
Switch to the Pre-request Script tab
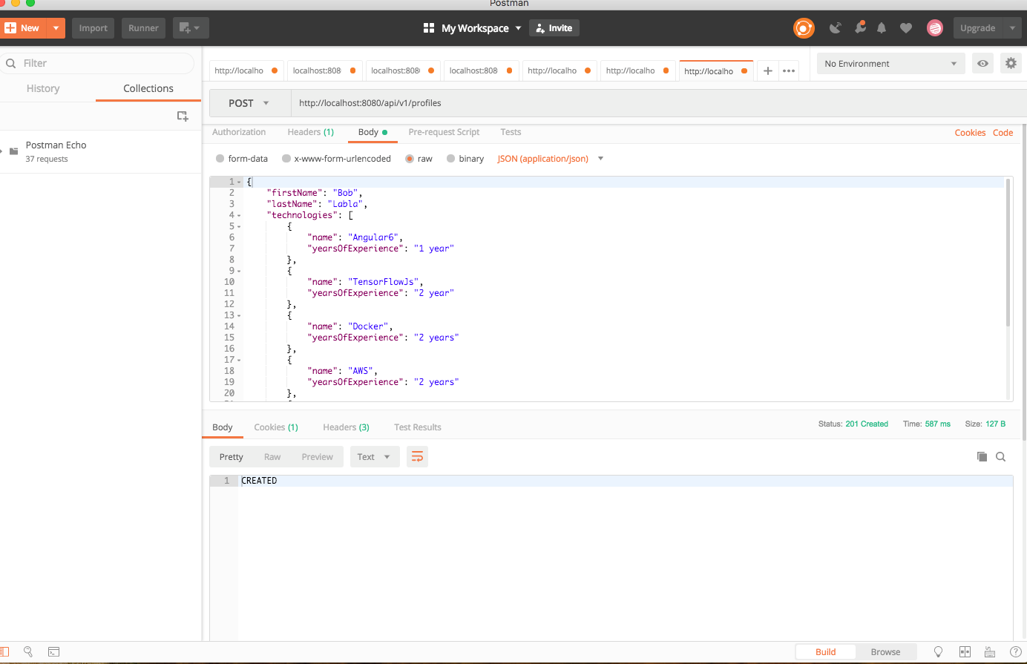(444, 132)
